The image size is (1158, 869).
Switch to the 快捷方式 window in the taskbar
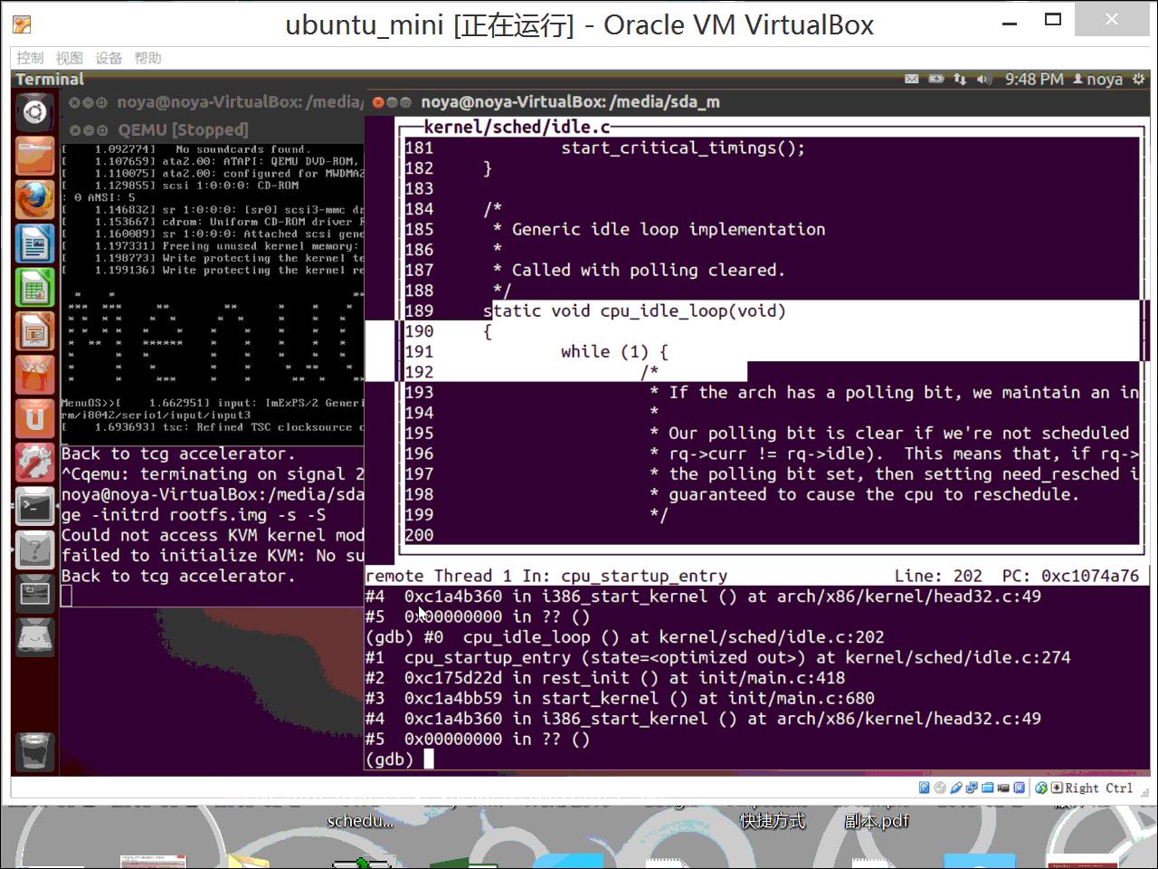[x=774, y=821]
